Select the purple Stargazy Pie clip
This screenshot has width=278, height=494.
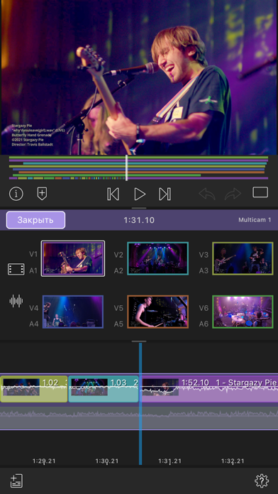coord(209,389)
